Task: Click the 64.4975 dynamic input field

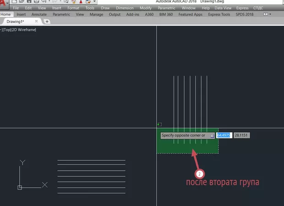Action: click(x=224, y=135)
